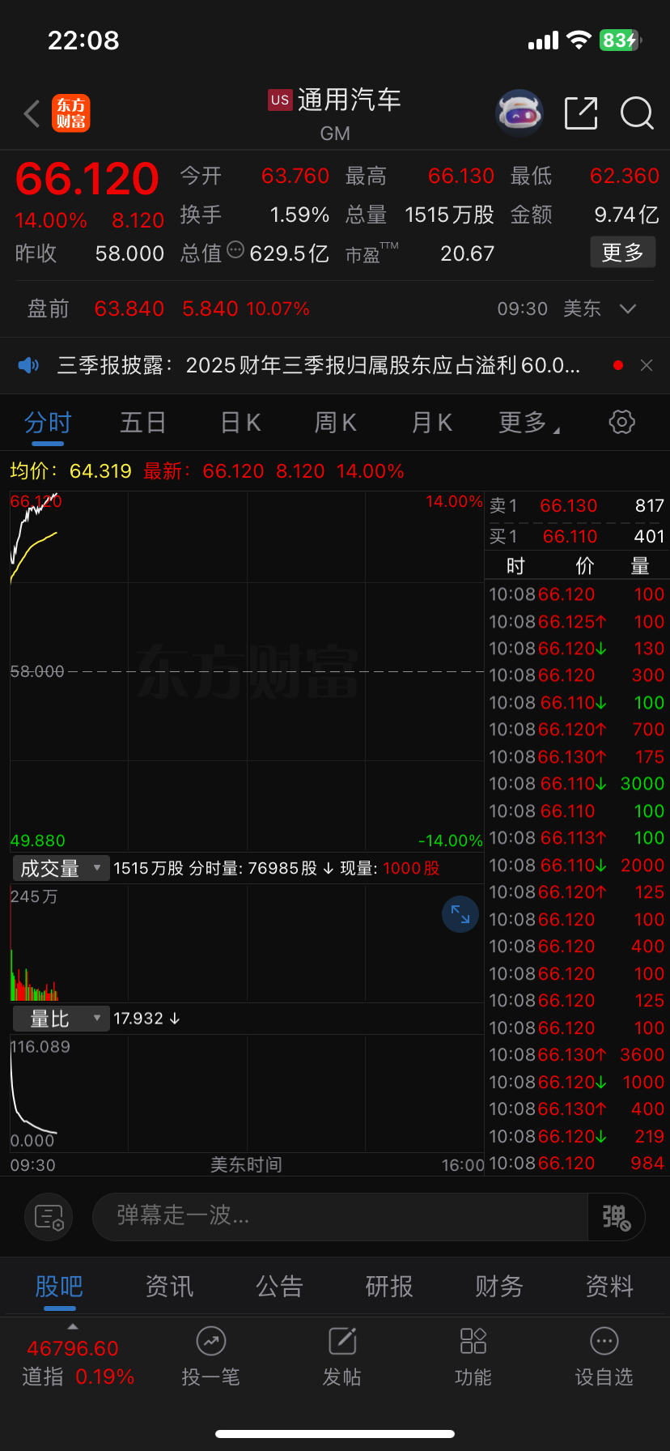Tap the 金额 9.74亿 value
This screenshot has height=1451, width=670.
click(626, 215)
